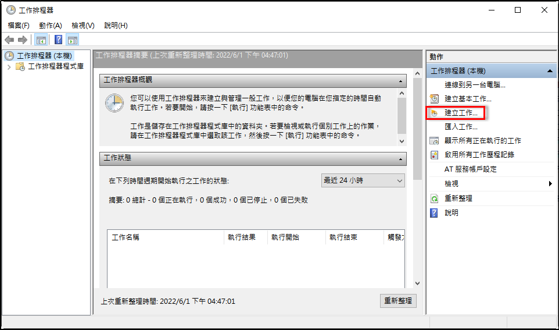559x330 pixels.
Task: Open the 動作(A) menu
Action: 50,26
